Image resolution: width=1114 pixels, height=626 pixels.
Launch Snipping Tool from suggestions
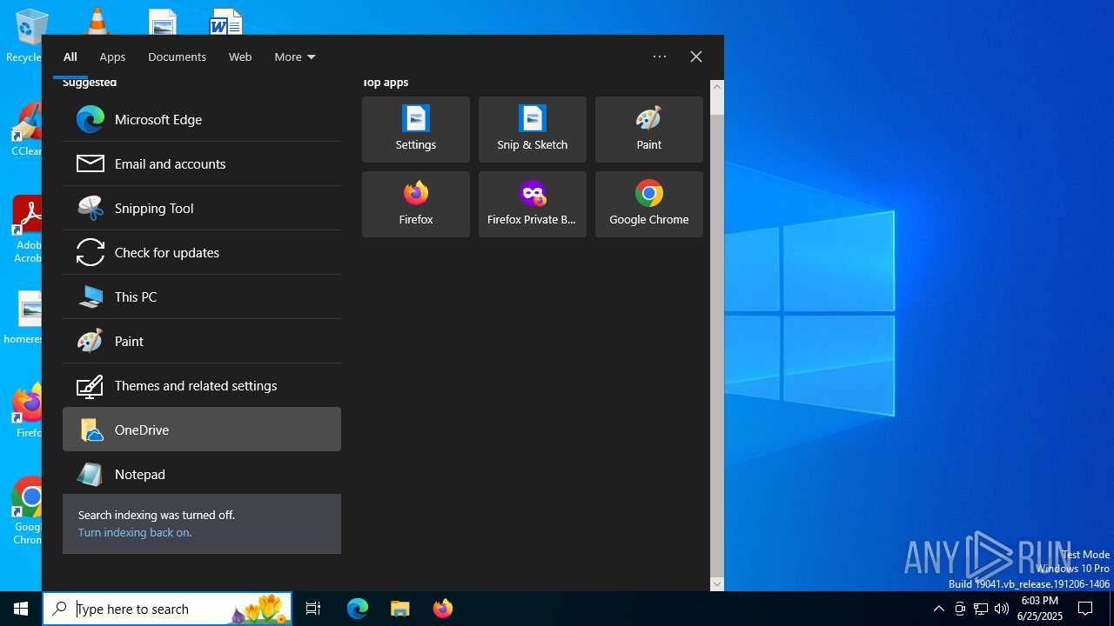[x=202, y=208]
